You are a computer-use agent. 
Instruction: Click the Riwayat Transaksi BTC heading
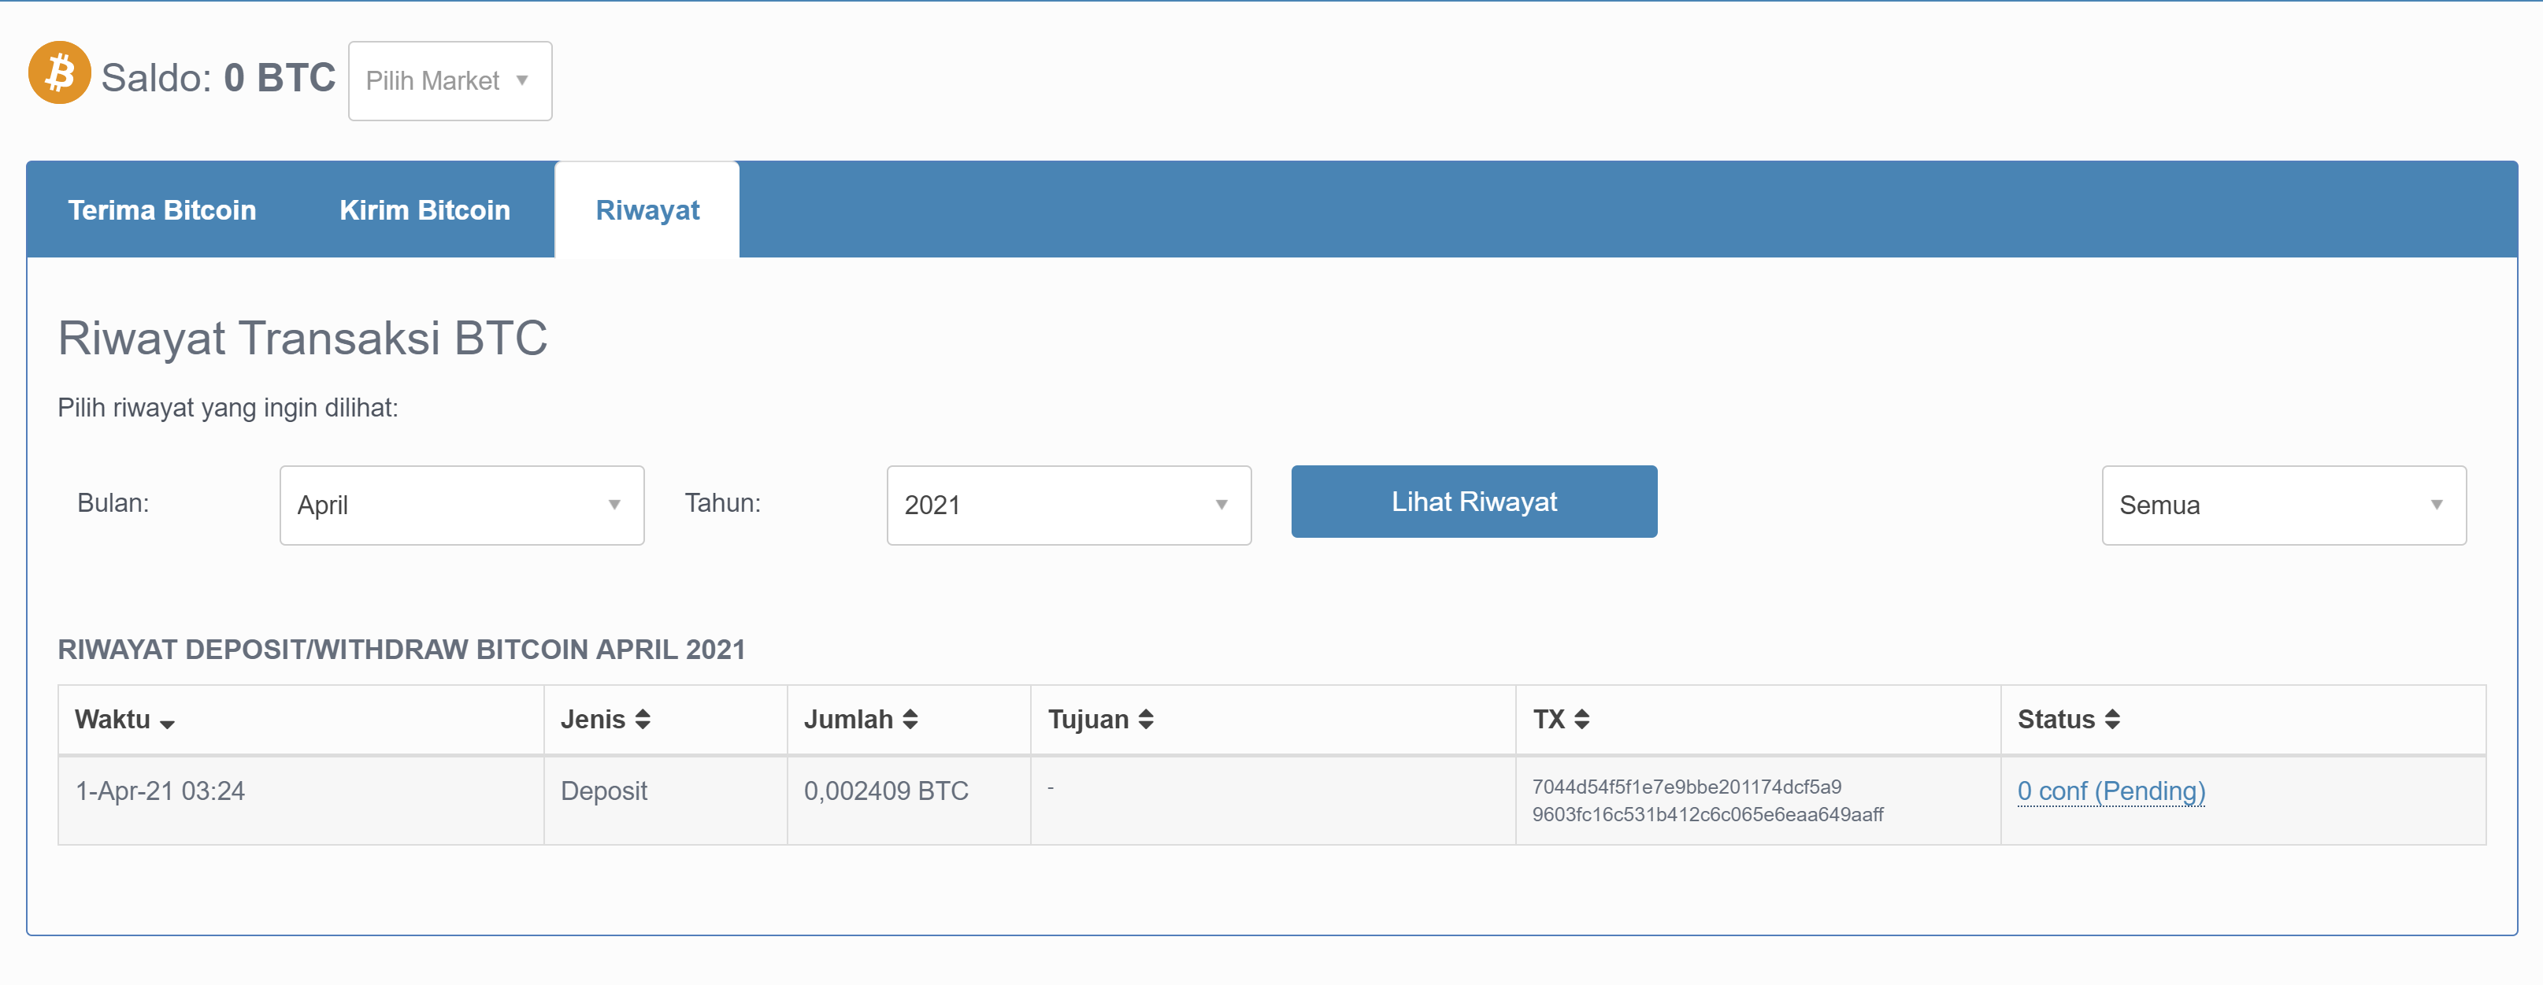pyautogui.click(x=302, y=339)
